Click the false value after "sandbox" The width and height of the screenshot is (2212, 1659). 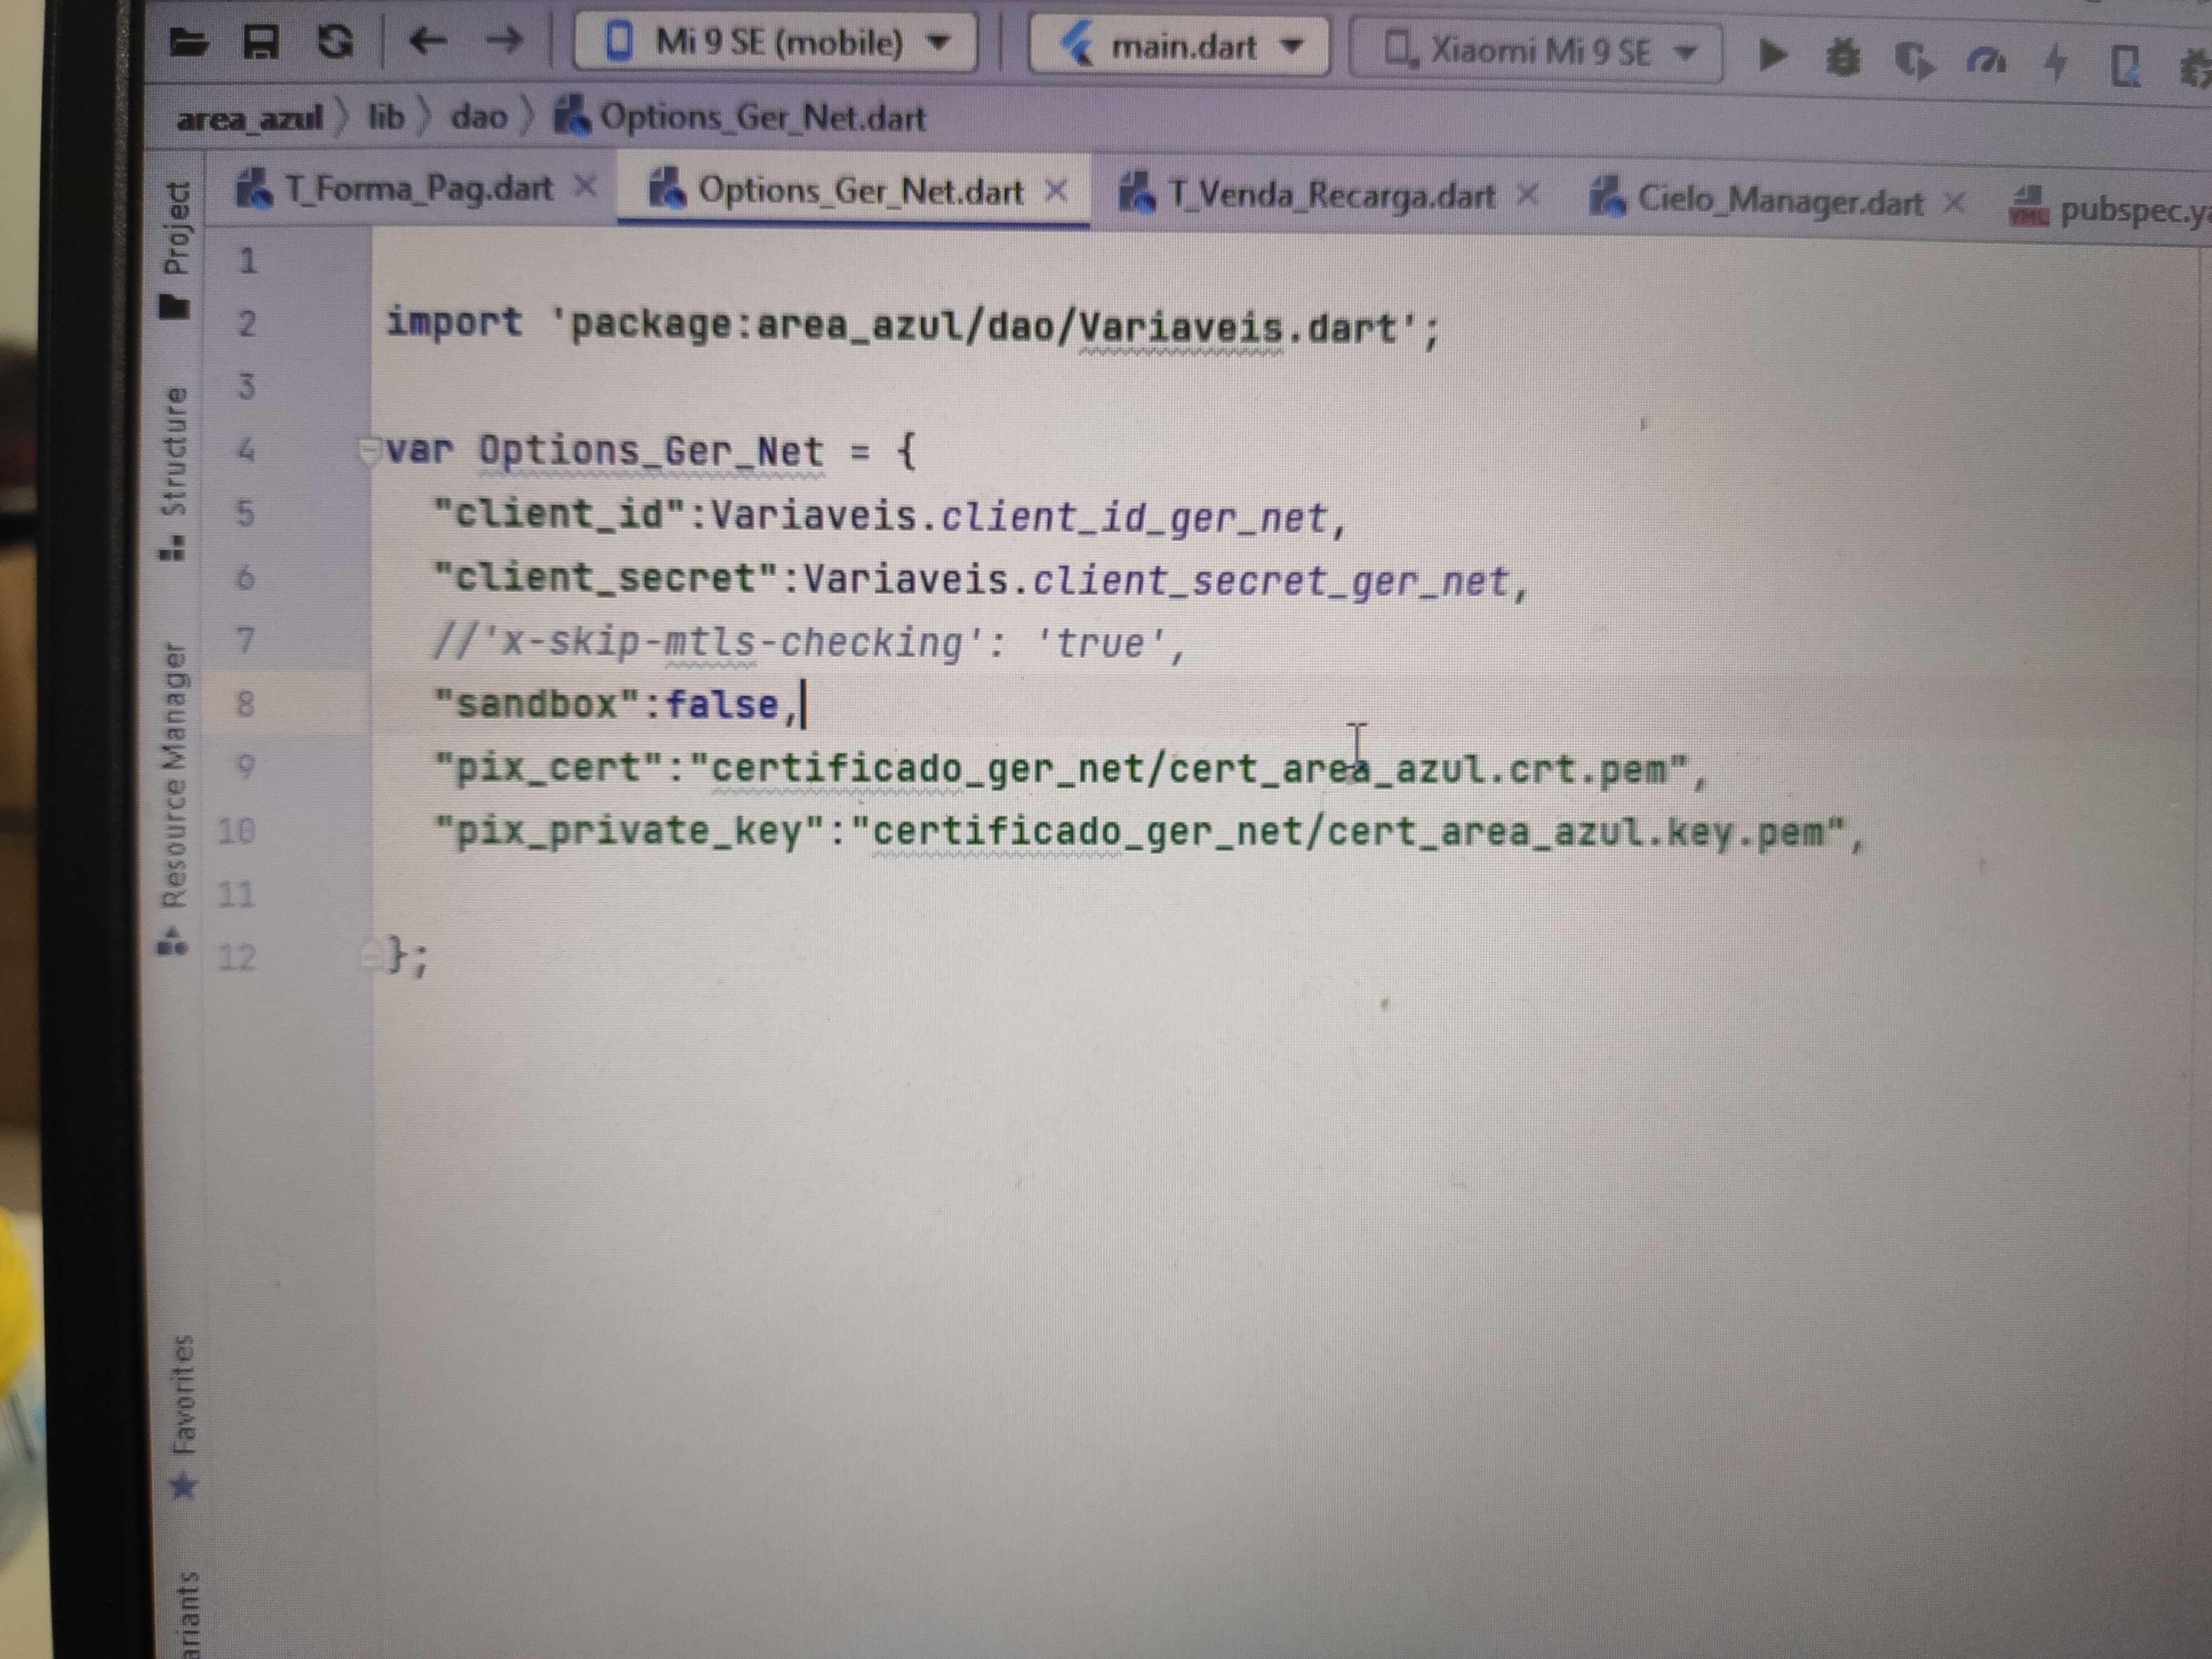721,704
